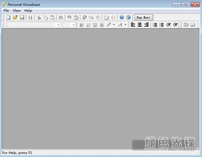Save with the floppy disk icon
The image size is (202, 157).
tap(22, 17)
